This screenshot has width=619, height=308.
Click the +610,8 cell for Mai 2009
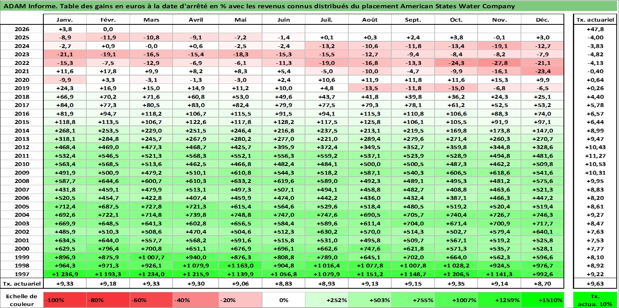pos(240,173)
